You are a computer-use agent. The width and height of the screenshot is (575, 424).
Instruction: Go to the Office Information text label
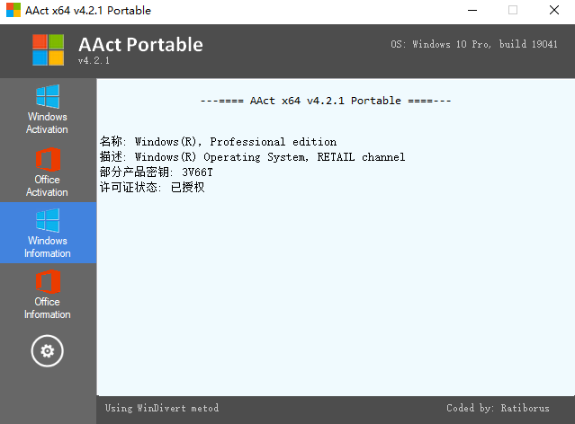tap(47, 308)
